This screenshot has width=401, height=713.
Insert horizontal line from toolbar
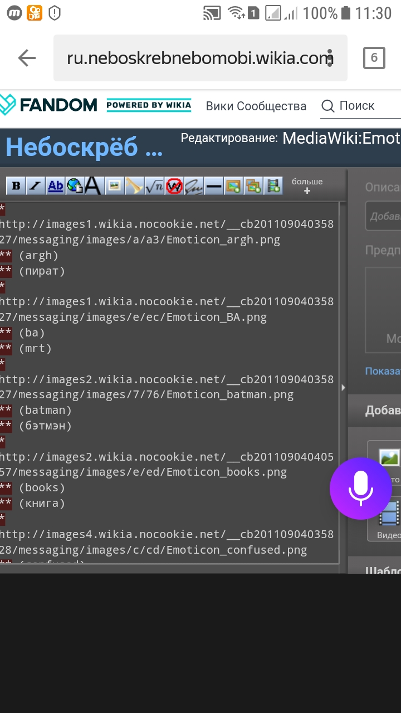[x=213, y=186]
